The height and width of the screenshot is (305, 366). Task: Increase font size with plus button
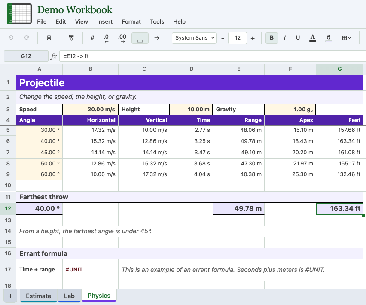253,38
